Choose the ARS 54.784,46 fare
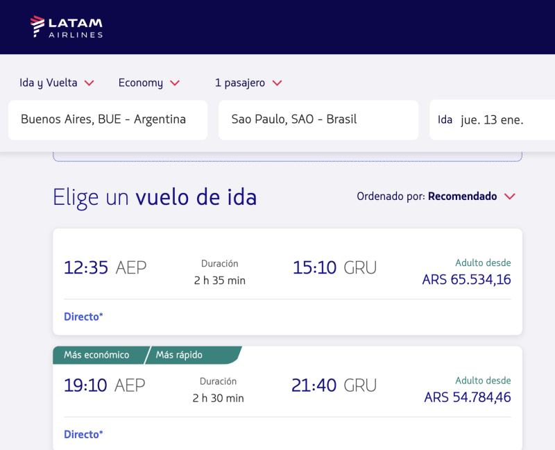 (x=468, y=398)
